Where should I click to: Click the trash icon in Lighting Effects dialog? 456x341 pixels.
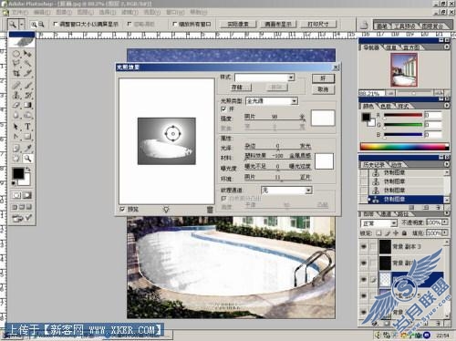point(210,210)
